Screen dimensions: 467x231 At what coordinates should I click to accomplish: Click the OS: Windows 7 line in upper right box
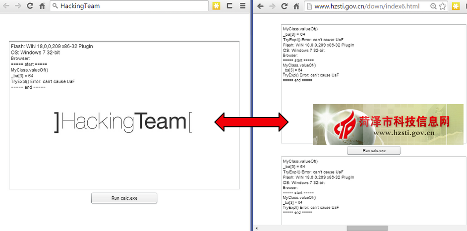point(304,50)
